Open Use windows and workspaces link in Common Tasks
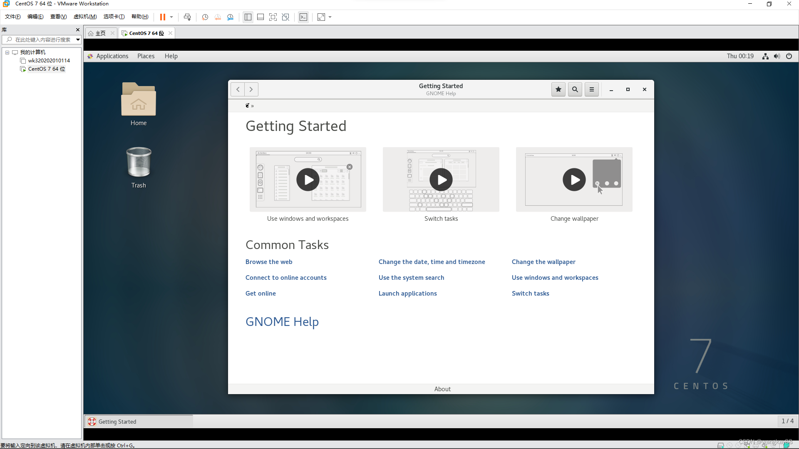The width and height of the screenshot is (799, 449). 555,278
